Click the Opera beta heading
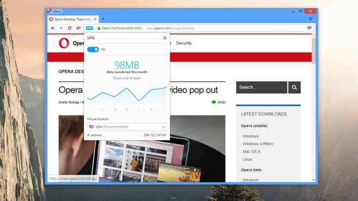Screen dimensions: 358x201 click(251, 170)
